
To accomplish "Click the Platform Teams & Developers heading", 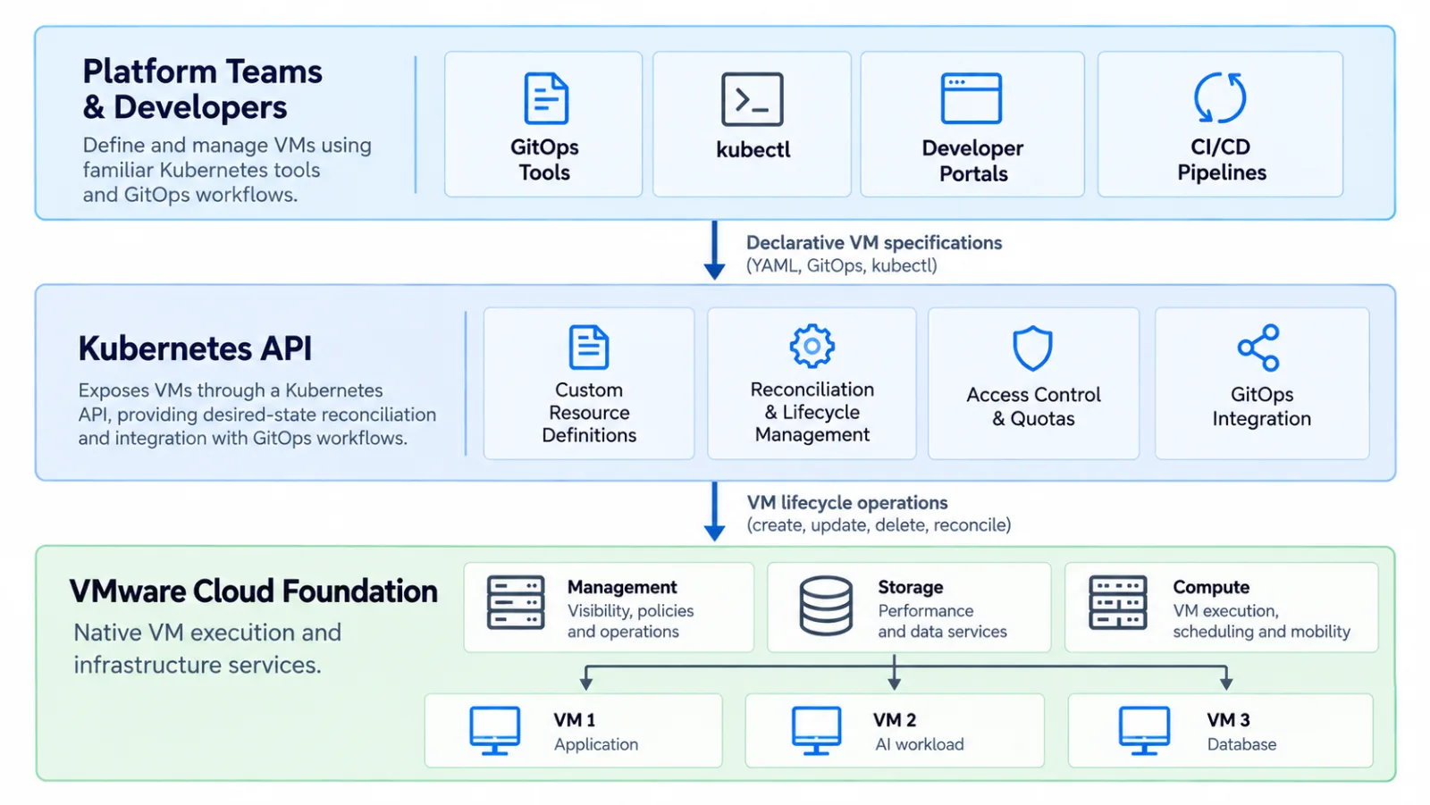I will point(203,88).
